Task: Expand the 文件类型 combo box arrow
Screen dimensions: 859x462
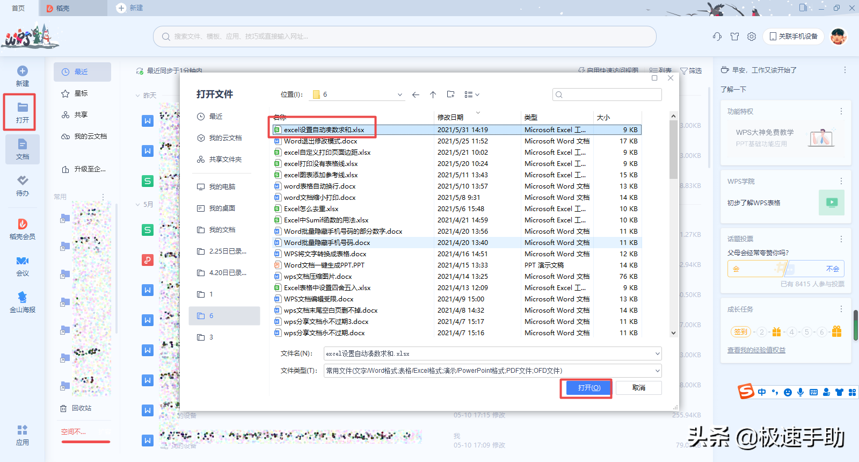Action: (657, 371)
